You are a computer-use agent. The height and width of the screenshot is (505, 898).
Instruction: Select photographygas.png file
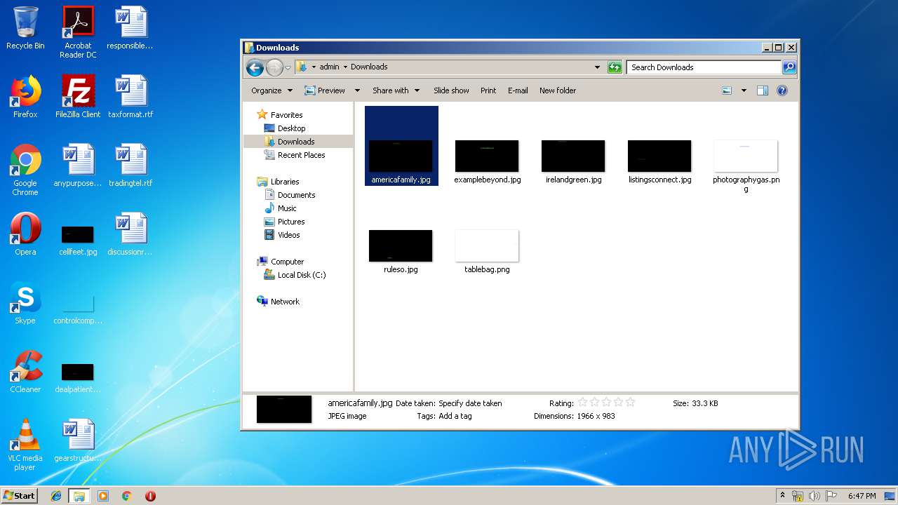746,156
